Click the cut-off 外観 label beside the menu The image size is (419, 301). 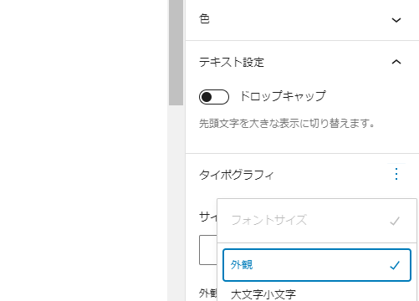click(208, 293)
